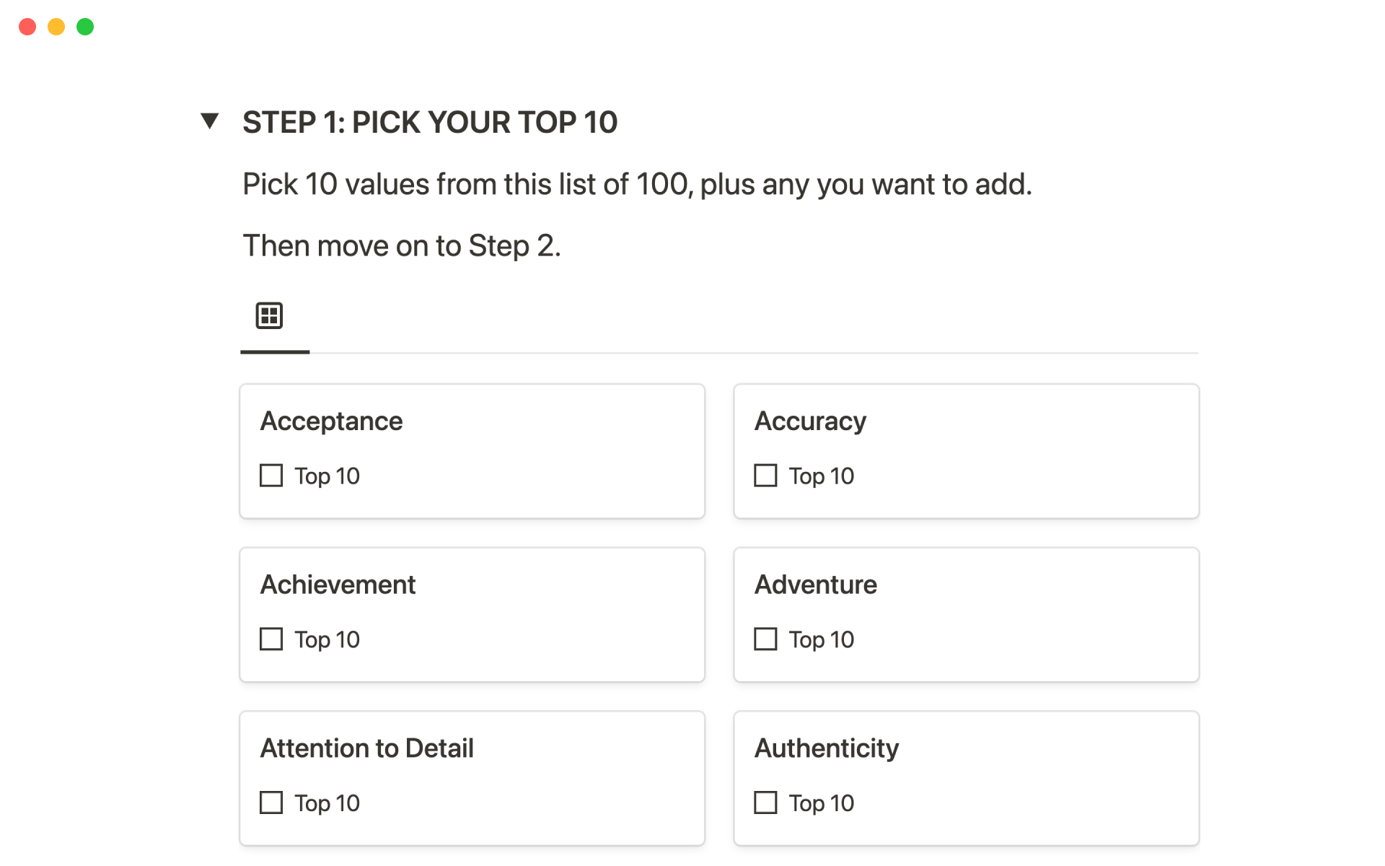Minimize the window with yellow button
Image resolution: width=1385 pixels, height=866 pixels.
click(56, 27)
